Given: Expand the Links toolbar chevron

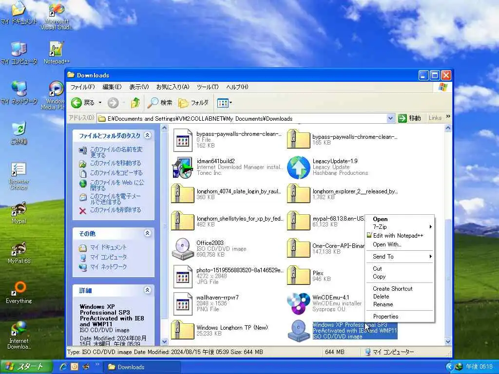Looking at the screenshot, I should [x=448, y=117].
